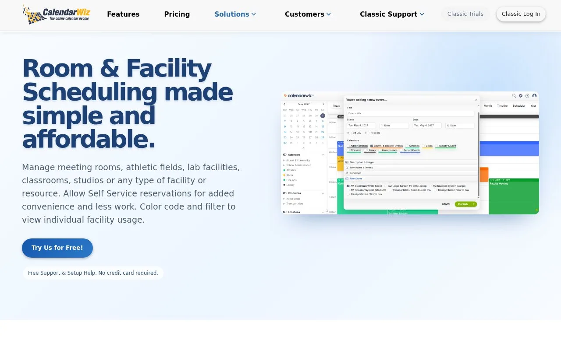The width and height of the screenshot is (561, 350).
Task: Click the green Faculty Meeting event block
Action: (x=514, y=196)
